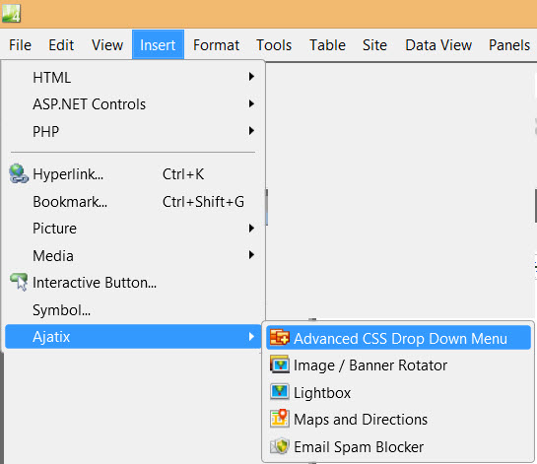Select Hyperlink... menu entry
The width and height of the screenshot is (537, 464).
(x=133, y=174)
